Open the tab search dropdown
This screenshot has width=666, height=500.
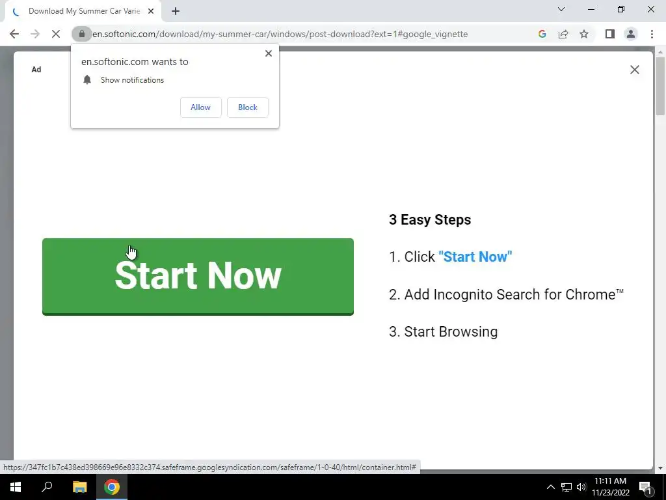point(561,9)
